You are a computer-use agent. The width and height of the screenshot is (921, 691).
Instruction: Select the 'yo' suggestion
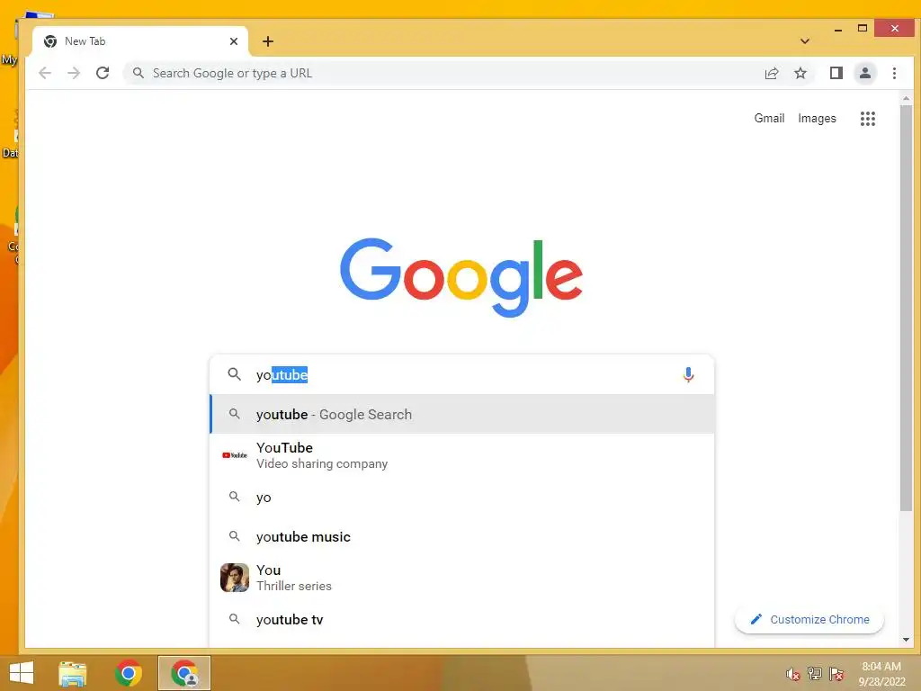pyautogui.click(x=462, y=497)
